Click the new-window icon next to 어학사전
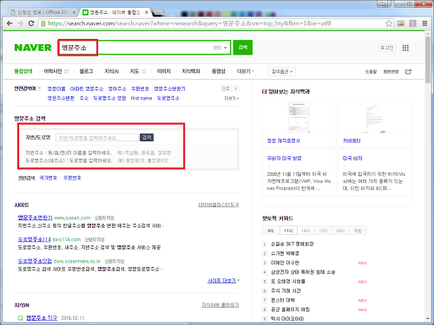 pos(66,71)
